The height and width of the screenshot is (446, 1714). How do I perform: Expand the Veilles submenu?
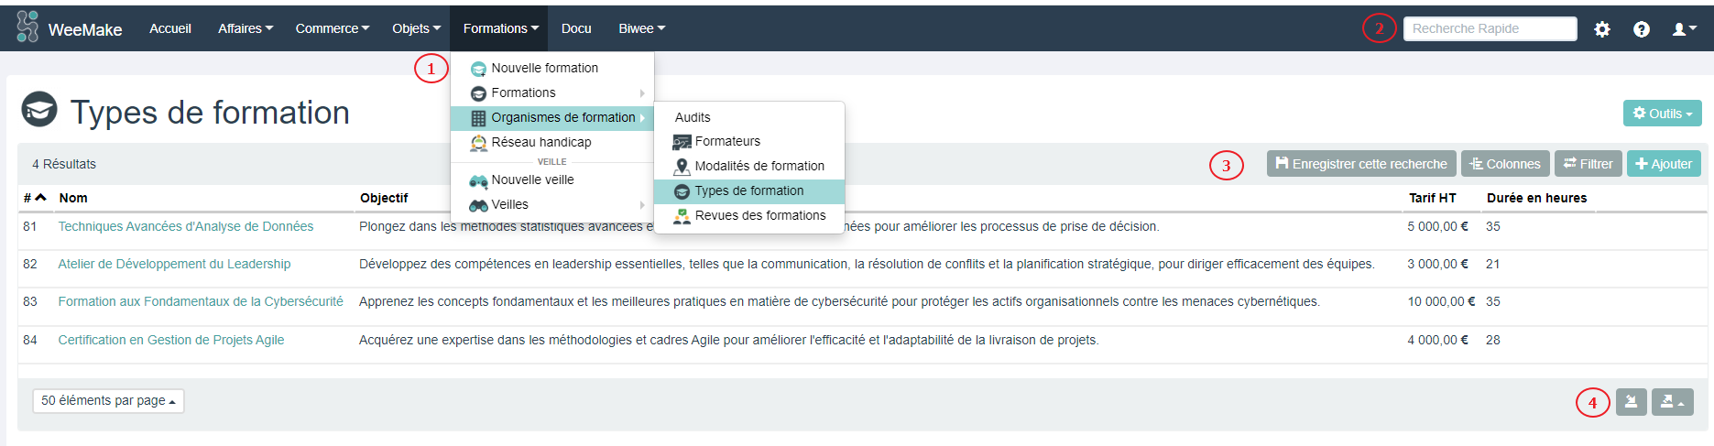[510, 204]
